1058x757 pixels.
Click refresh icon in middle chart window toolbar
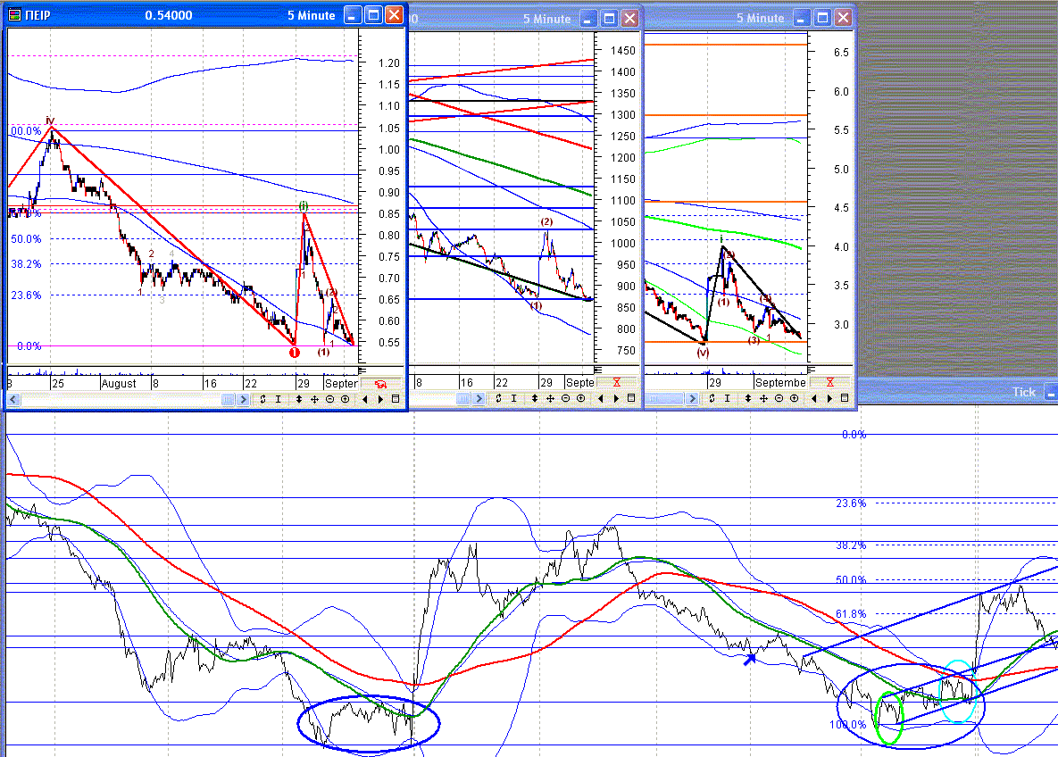point(498,398)
